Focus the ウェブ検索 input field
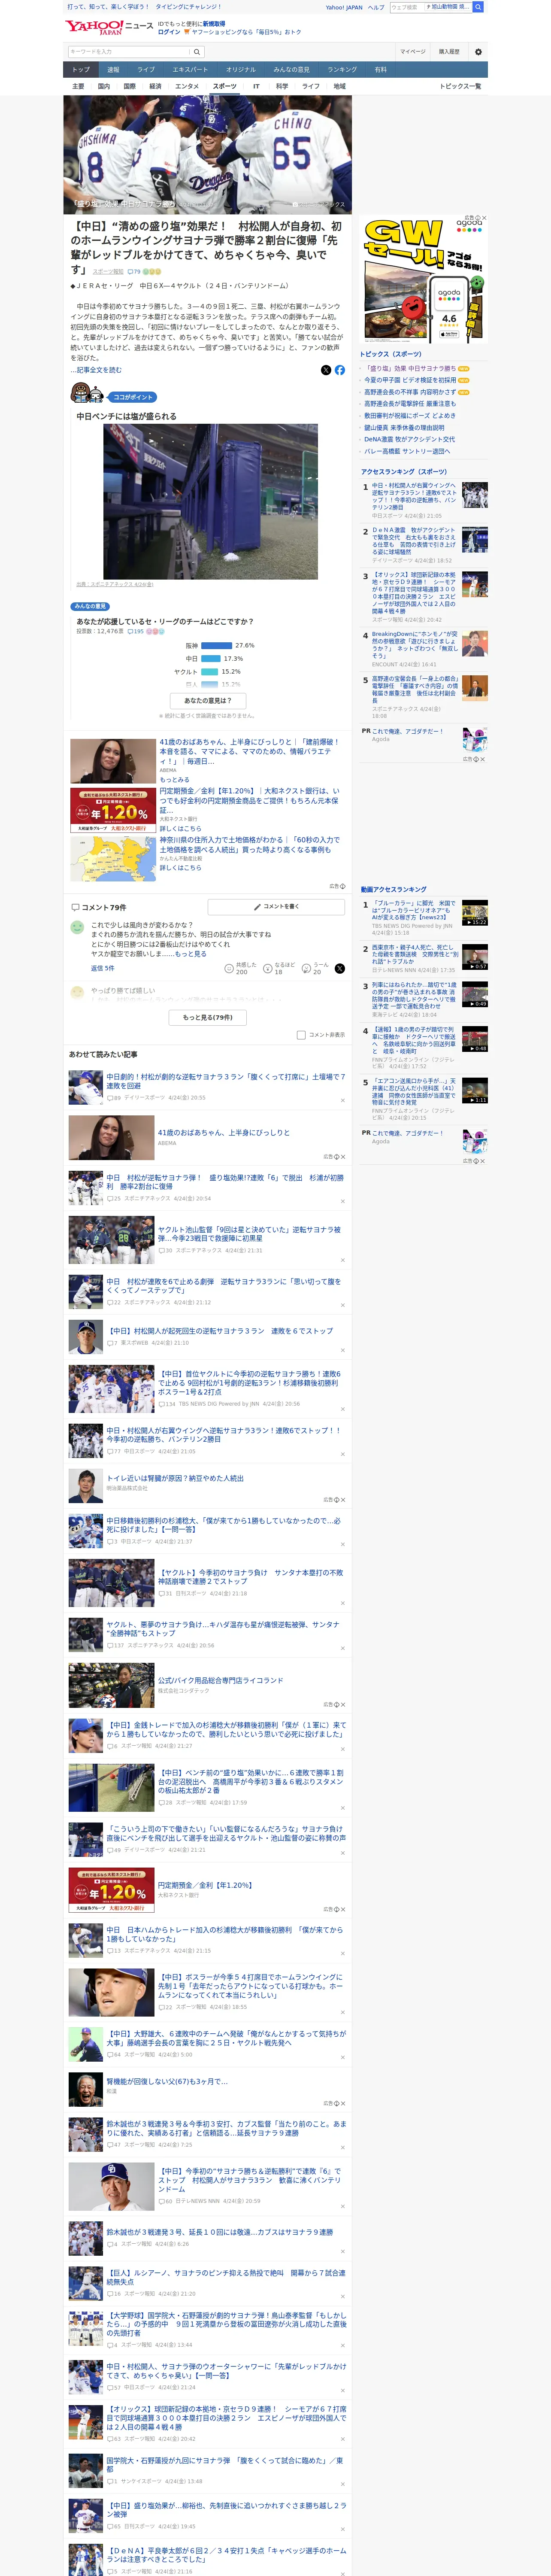551x2576 pixels. (406, 7)
